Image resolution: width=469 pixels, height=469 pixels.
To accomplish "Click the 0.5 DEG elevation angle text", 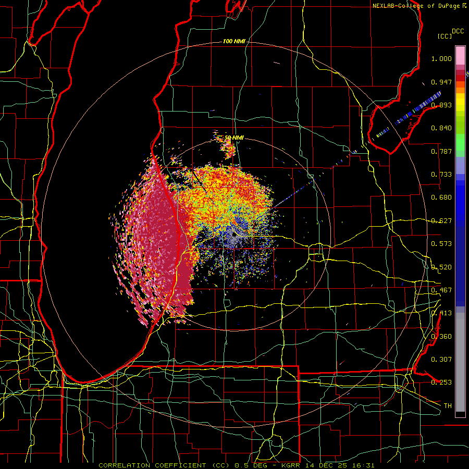I will 251,465.
